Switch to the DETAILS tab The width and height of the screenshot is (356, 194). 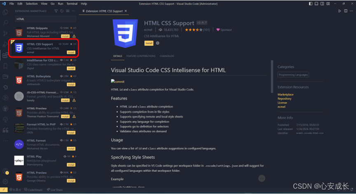(118, 56)
